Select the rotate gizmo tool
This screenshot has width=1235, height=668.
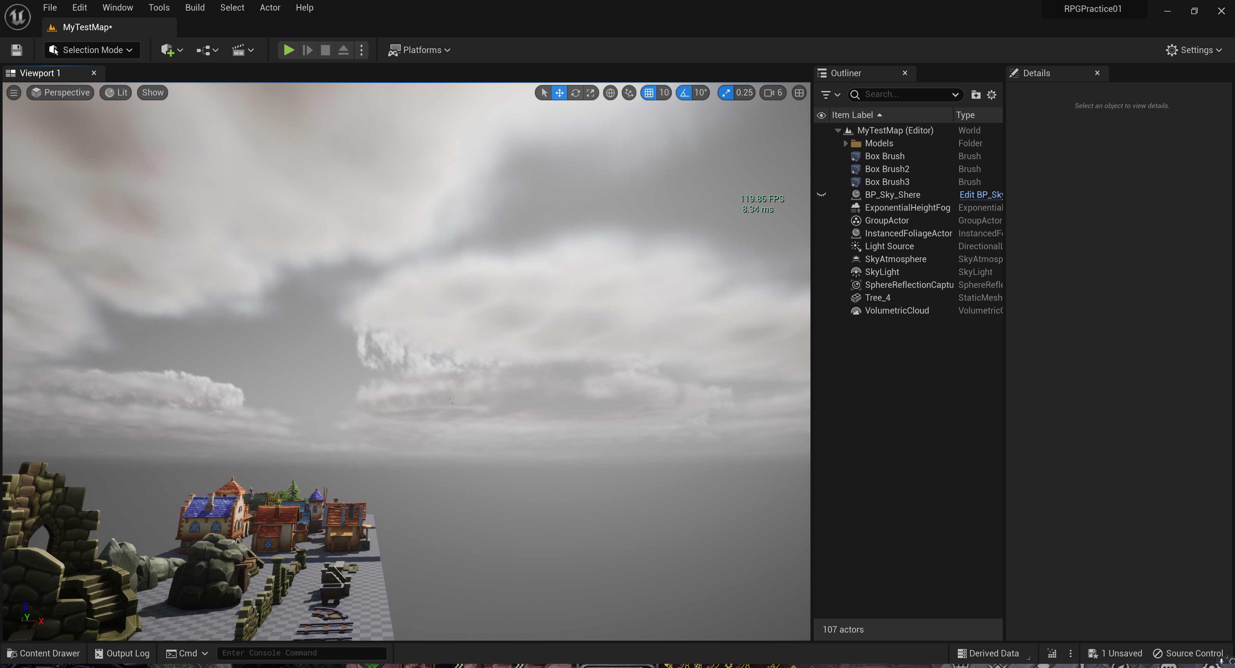point(575,93)
